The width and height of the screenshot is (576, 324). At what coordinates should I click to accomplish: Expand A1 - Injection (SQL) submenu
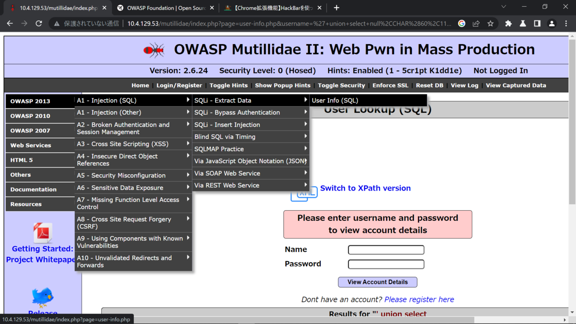coord(133,100)
